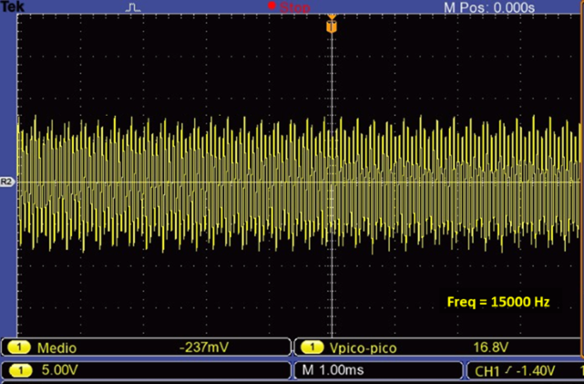Screen dimensions: 584x384
Task: Click the M Pos: 0.000s readout
Action: click(489, 7)
